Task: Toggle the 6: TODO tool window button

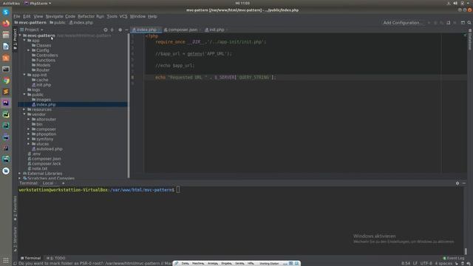Action: [56, 258]
